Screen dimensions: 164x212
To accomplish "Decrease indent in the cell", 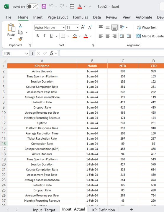I will click(122, 36).
